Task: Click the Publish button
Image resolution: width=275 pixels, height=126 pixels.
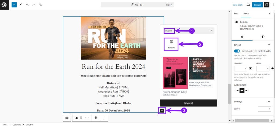Action: click(258, 5)
